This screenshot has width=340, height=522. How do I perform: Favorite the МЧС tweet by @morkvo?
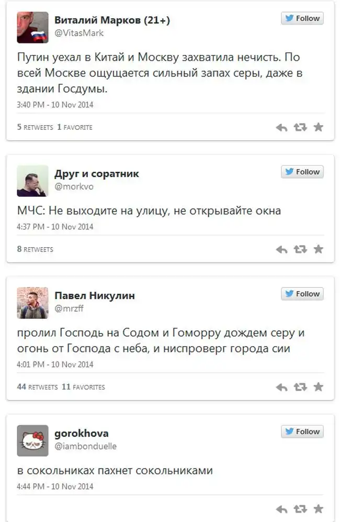point(318,249)
